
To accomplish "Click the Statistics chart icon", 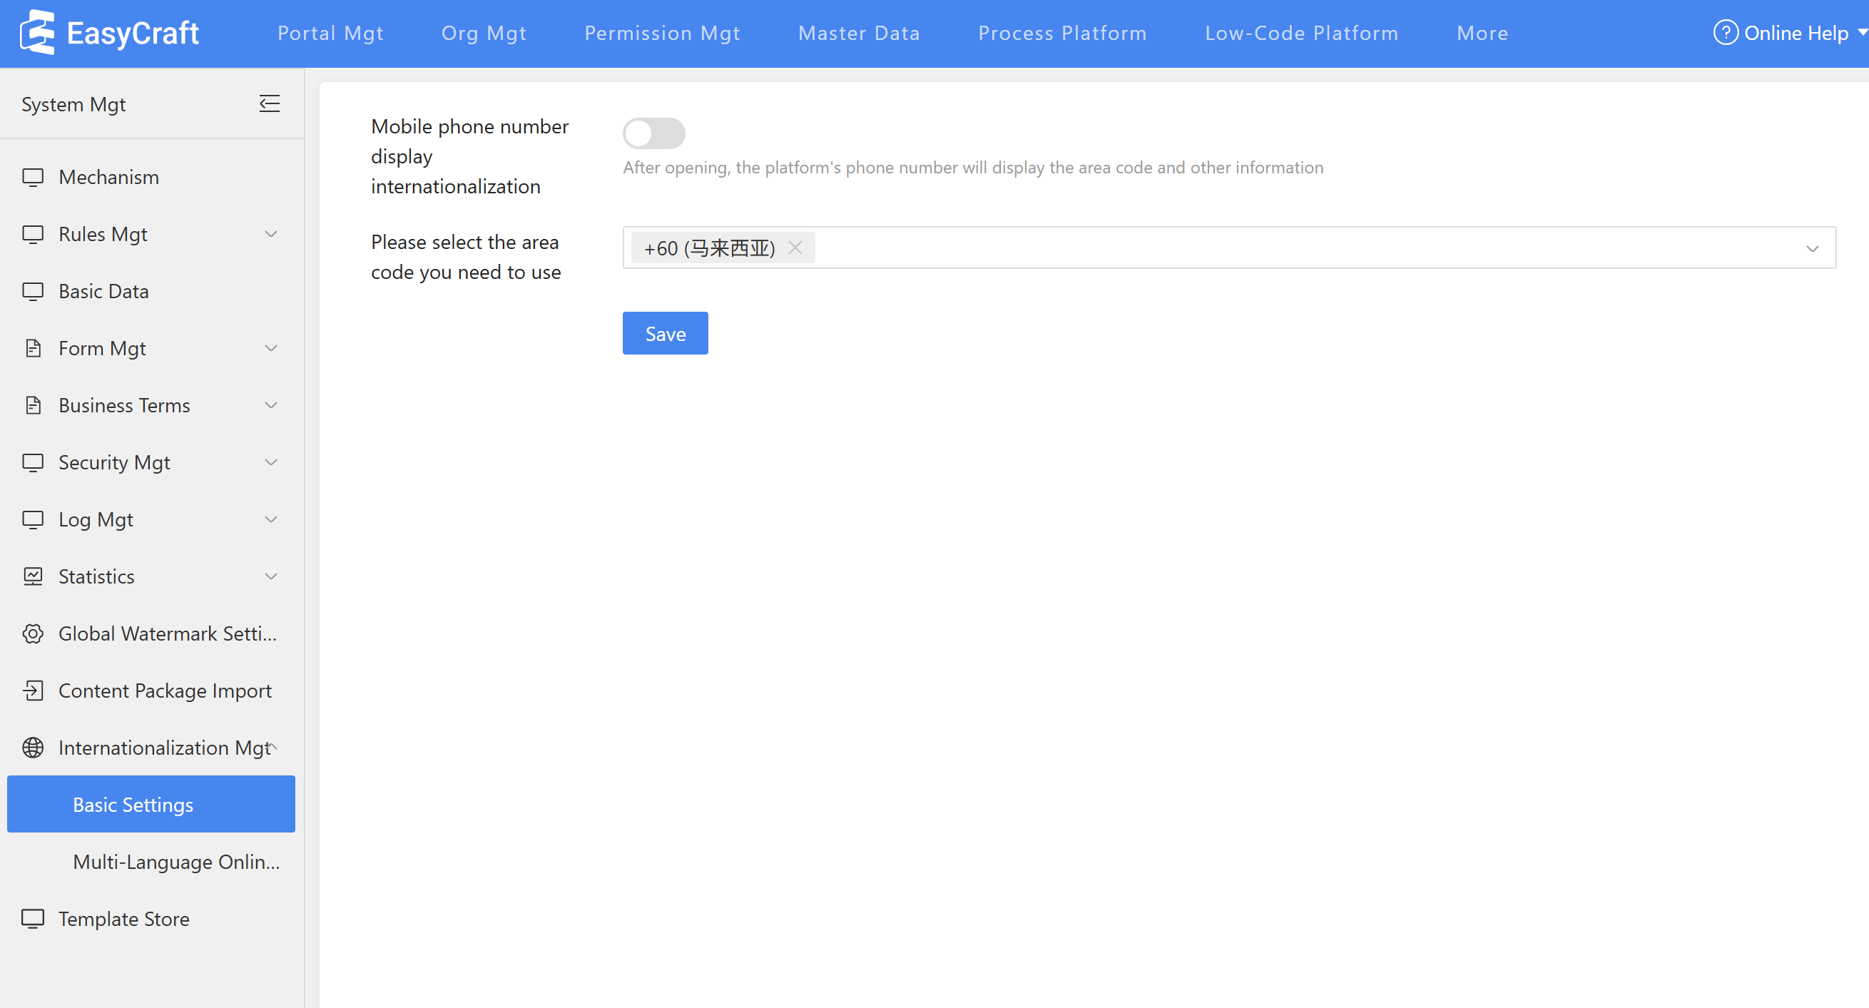I will point(33,576).
